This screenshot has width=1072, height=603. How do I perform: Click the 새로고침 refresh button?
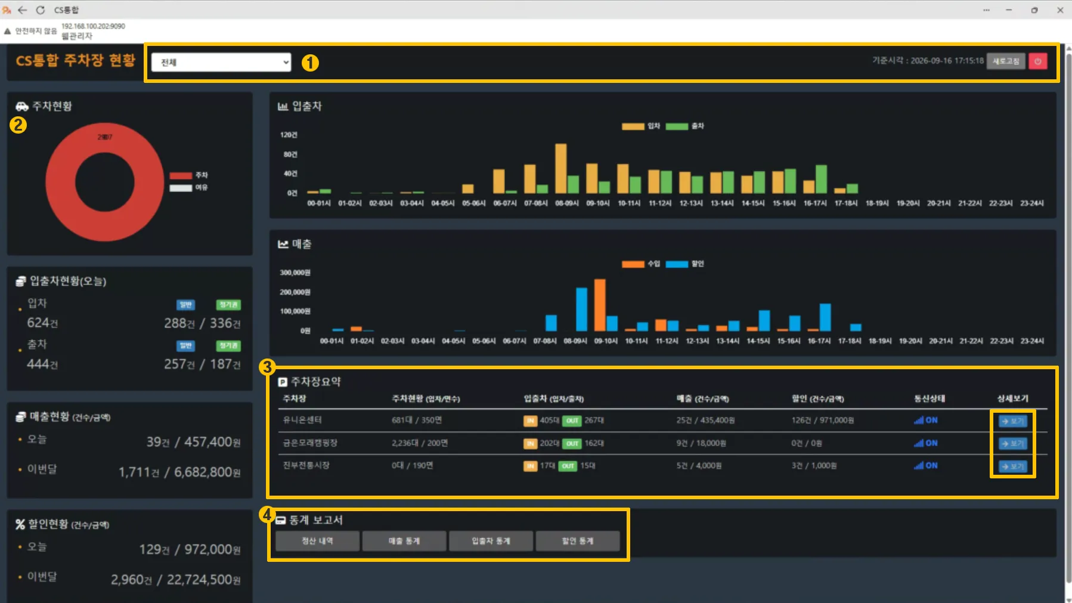pyautogui.click(x=1005, y=61)
